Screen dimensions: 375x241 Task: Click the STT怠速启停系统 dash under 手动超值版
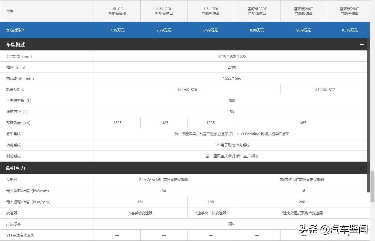(x=117, y=235)
